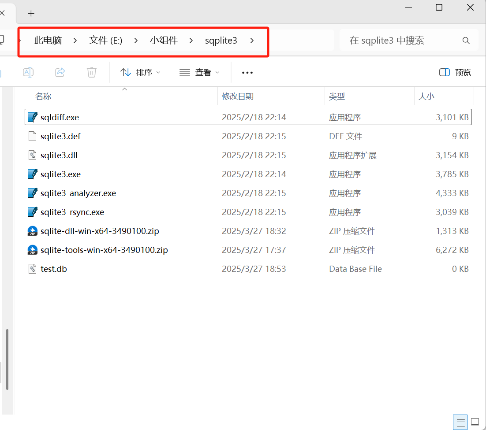Click the sqlite-tools-win-x64-3490100.zip file icon
486x430 pixels.
click(x=33, y=250)
